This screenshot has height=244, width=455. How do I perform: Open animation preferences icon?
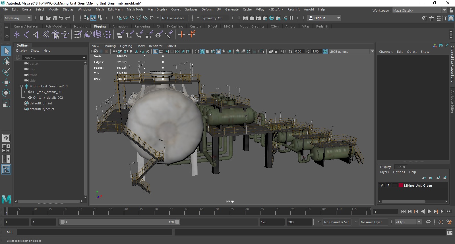click(449, 222)
